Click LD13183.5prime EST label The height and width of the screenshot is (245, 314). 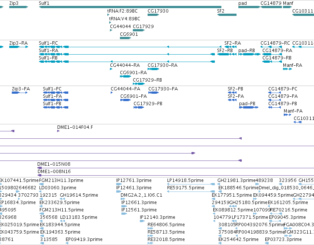[x=79, y=217]
